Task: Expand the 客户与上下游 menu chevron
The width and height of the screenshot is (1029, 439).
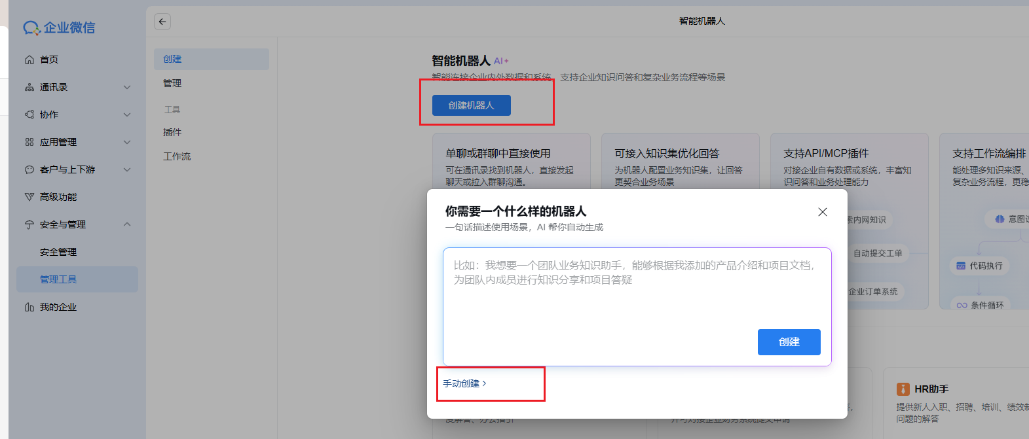Action: point(127,169)
